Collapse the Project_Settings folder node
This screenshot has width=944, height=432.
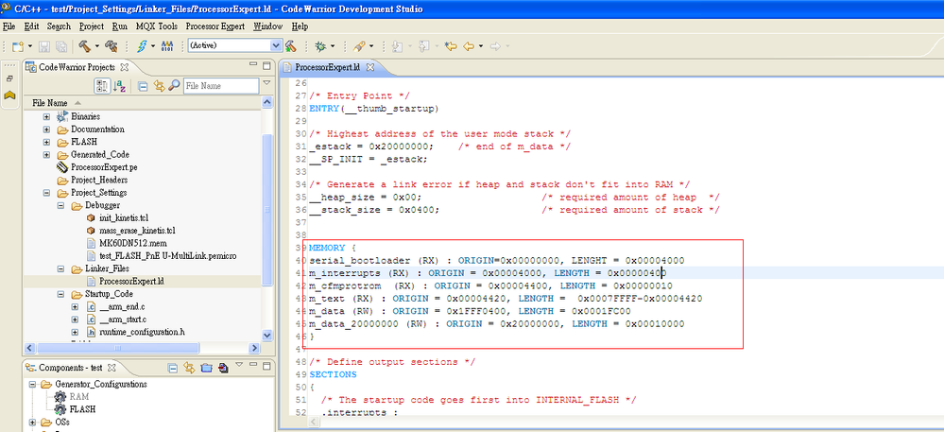click(x=46, y=193)
